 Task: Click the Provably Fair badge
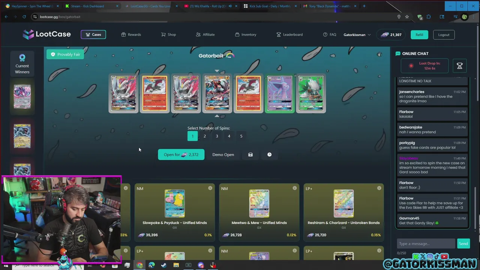pos(65,54)
